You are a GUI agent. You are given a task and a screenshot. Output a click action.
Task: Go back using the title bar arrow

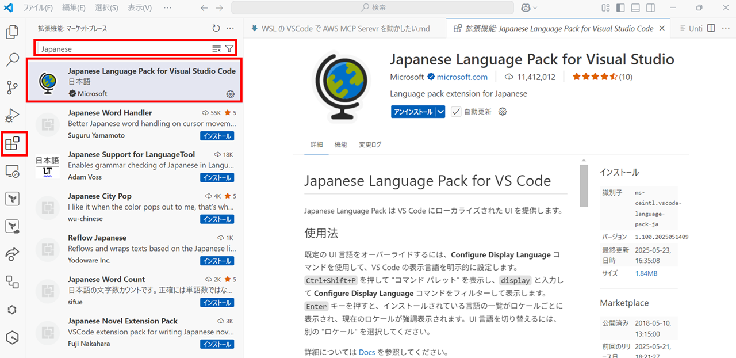pyautogui.click(x=204, y=8)
